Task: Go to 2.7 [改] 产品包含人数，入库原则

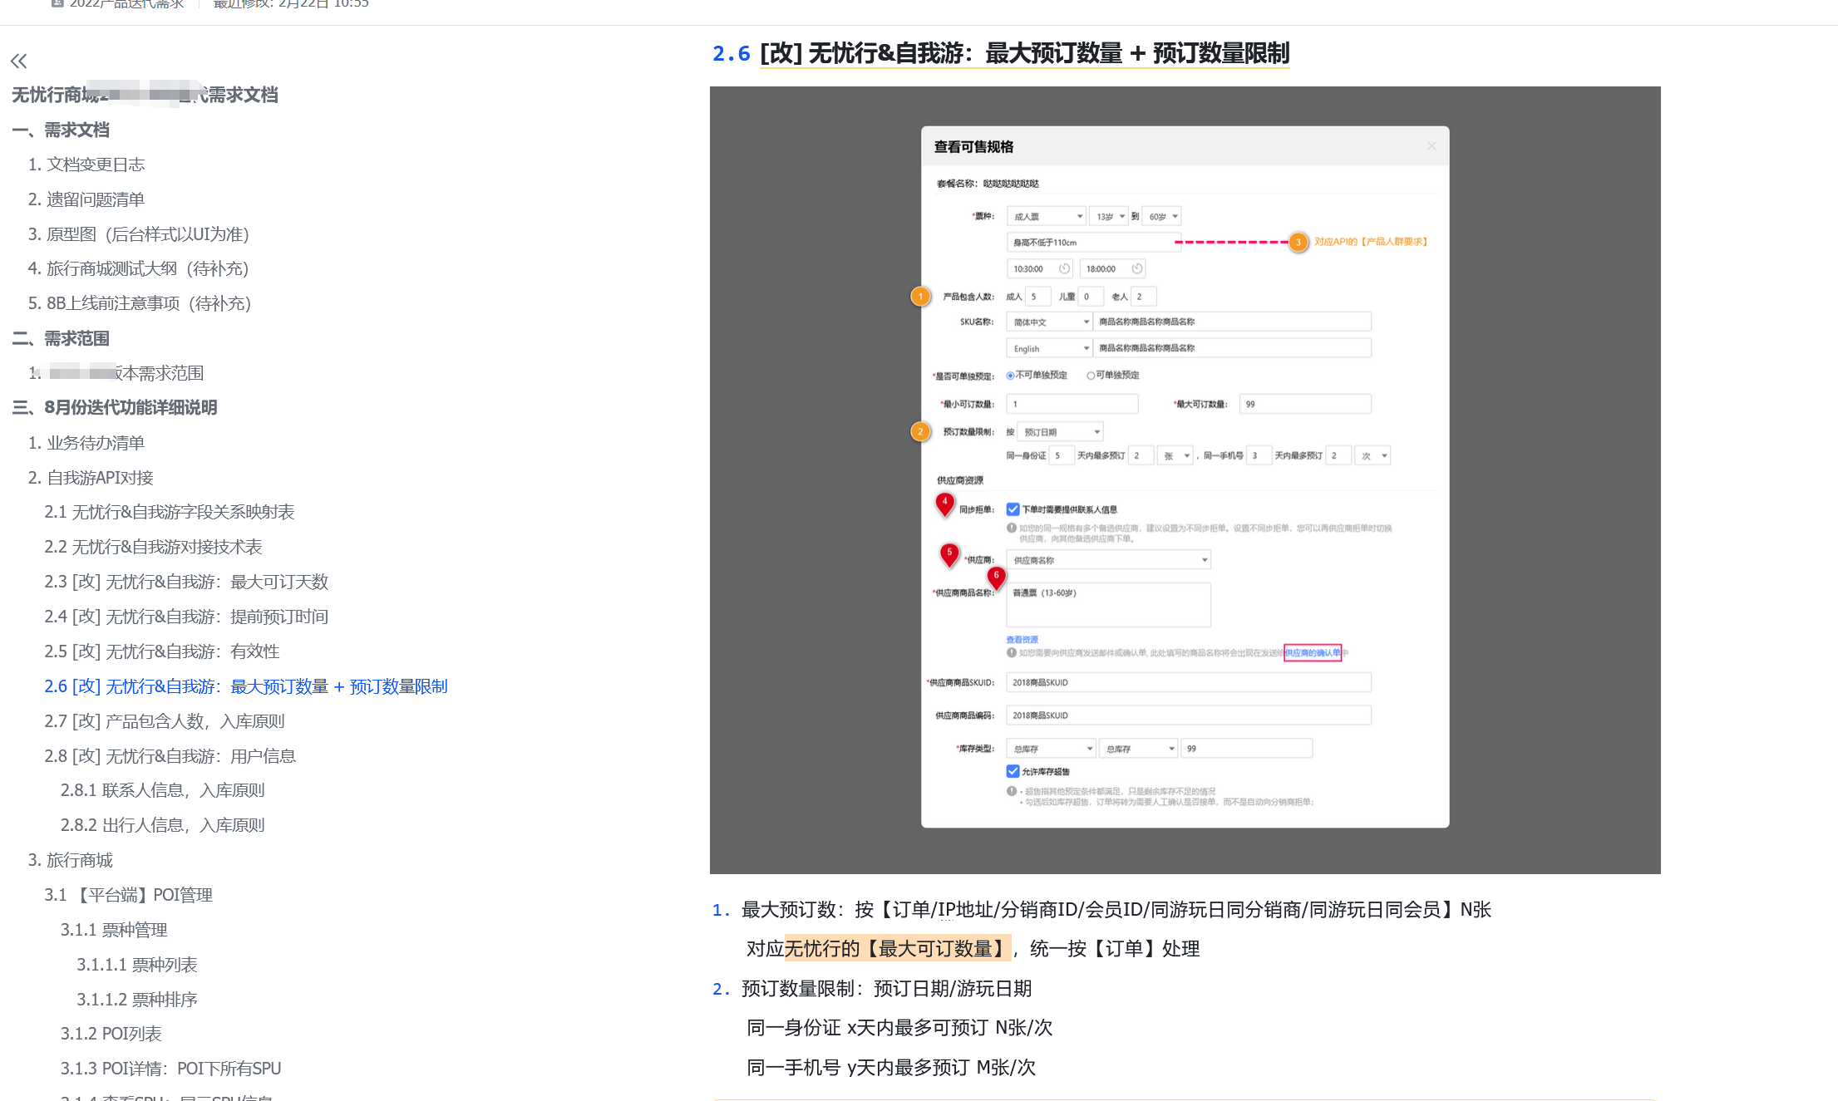Action: click(x=165, y=721)
